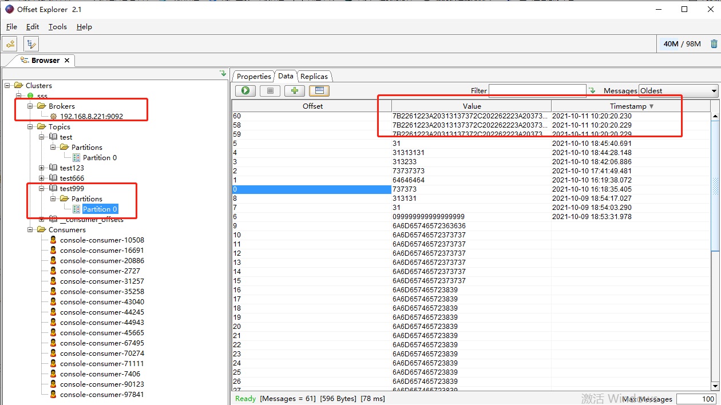Select consumer console-consumer-20886

point(102,260)
